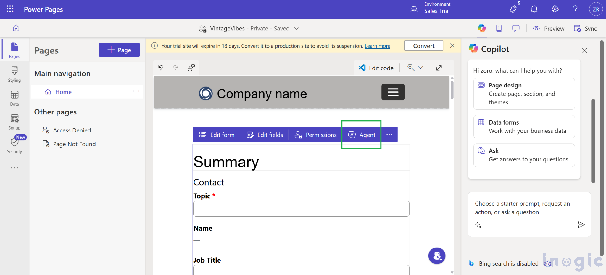Click the undo arrow in canvas toolbar
606x275 pixels.
click(x=161, y=68)
